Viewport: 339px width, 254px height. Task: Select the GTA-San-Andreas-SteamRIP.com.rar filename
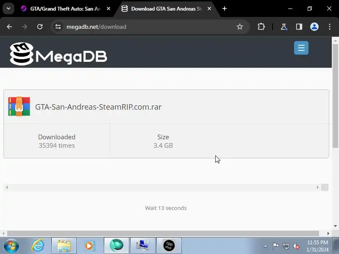pos(98,107)
